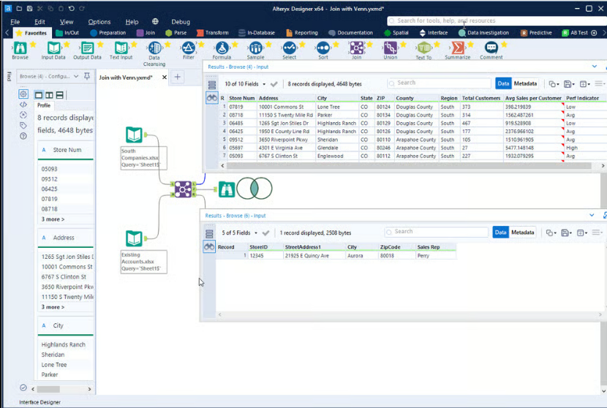Toggle Data view in Browse (4) results

(x=503, y=83)
